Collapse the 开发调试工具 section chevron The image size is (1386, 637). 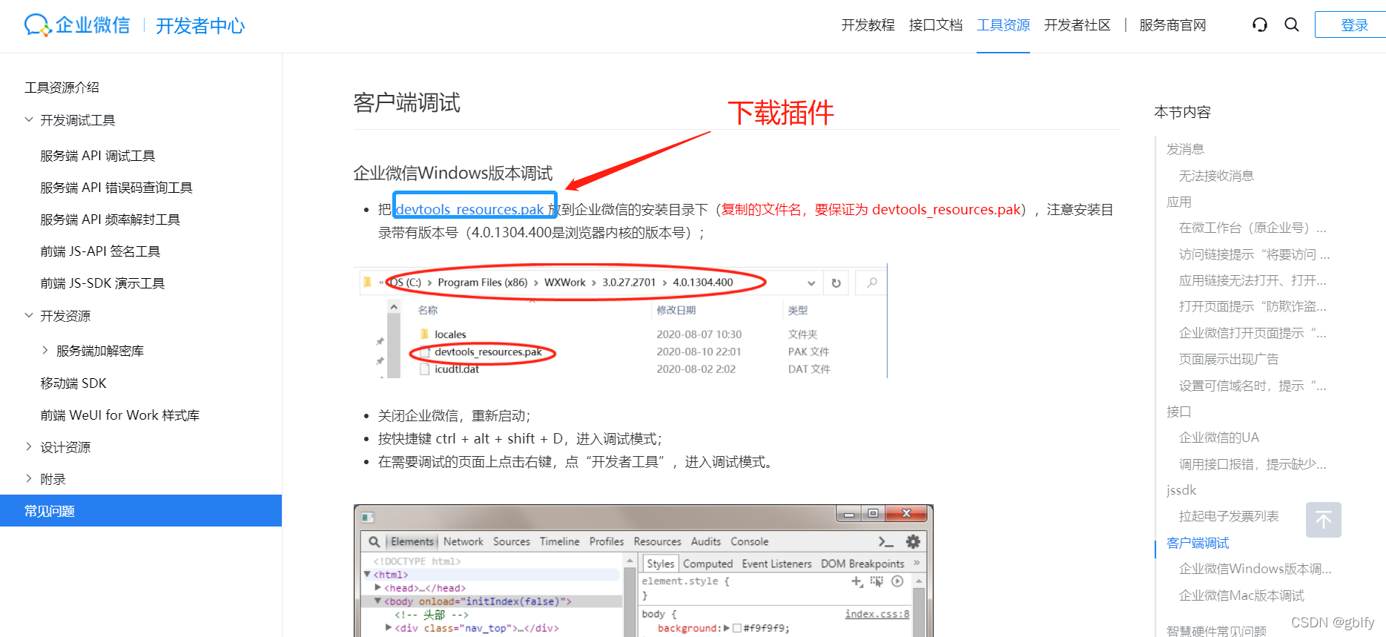pyautogui.click(x=29, y=119)
